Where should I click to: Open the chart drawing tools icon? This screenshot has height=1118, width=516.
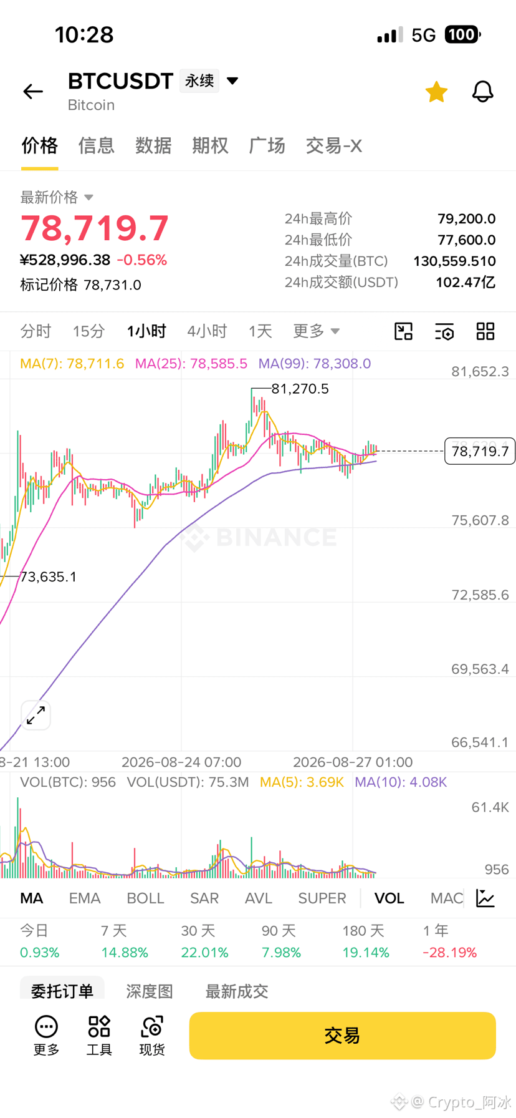pos(404,331)
